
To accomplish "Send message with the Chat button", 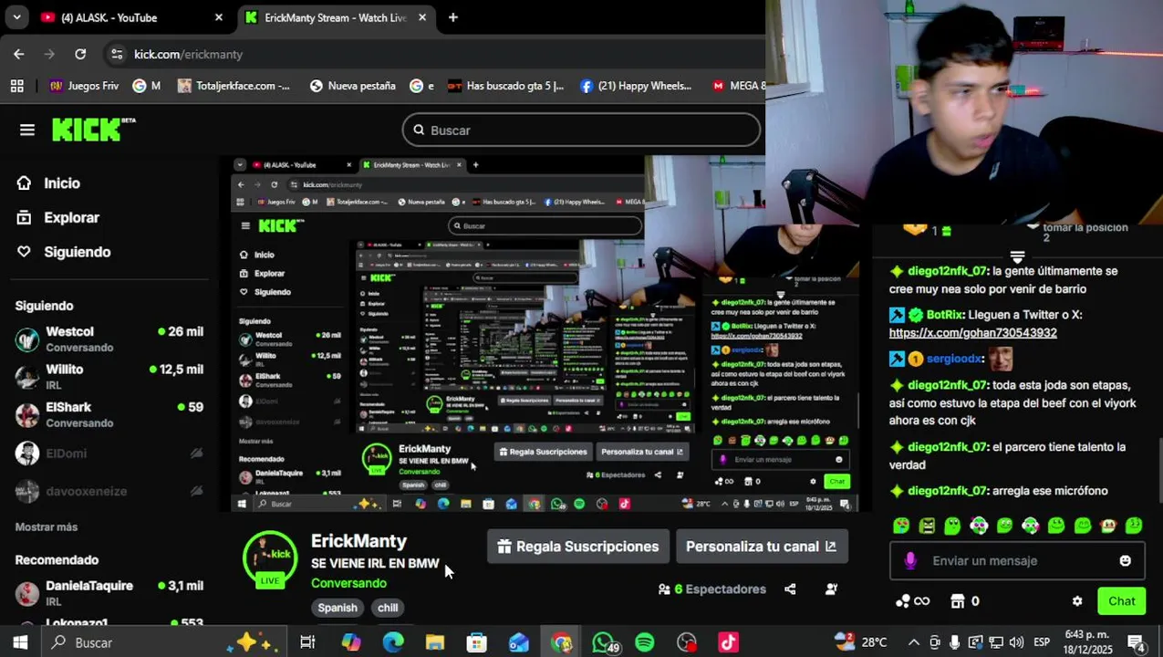I will tap(1121, 601).
